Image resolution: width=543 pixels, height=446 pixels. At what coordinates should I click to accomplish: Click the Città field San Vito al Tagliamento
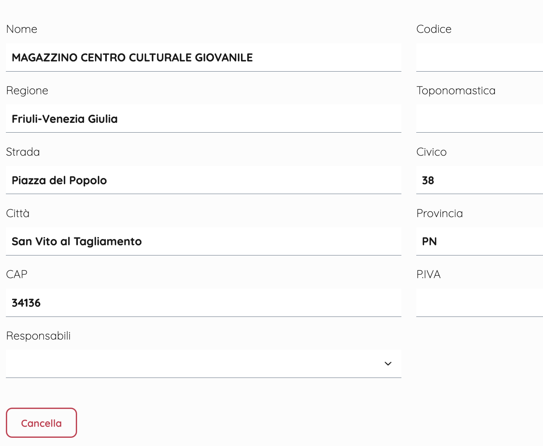click(203, 241)
